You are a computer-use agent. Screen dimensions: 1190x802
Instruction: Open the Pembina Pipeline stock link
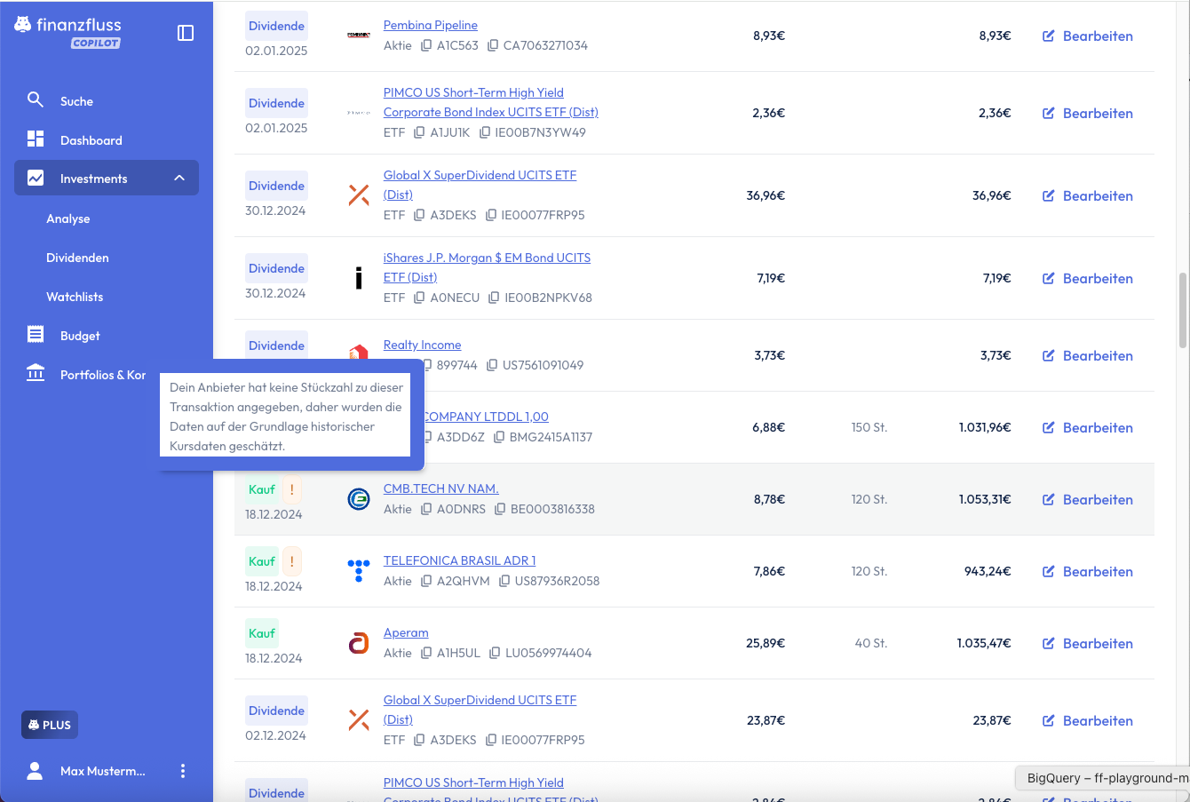[x=431, y=25]
